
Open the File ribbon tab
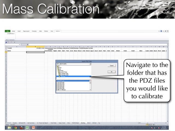(7, 31)
